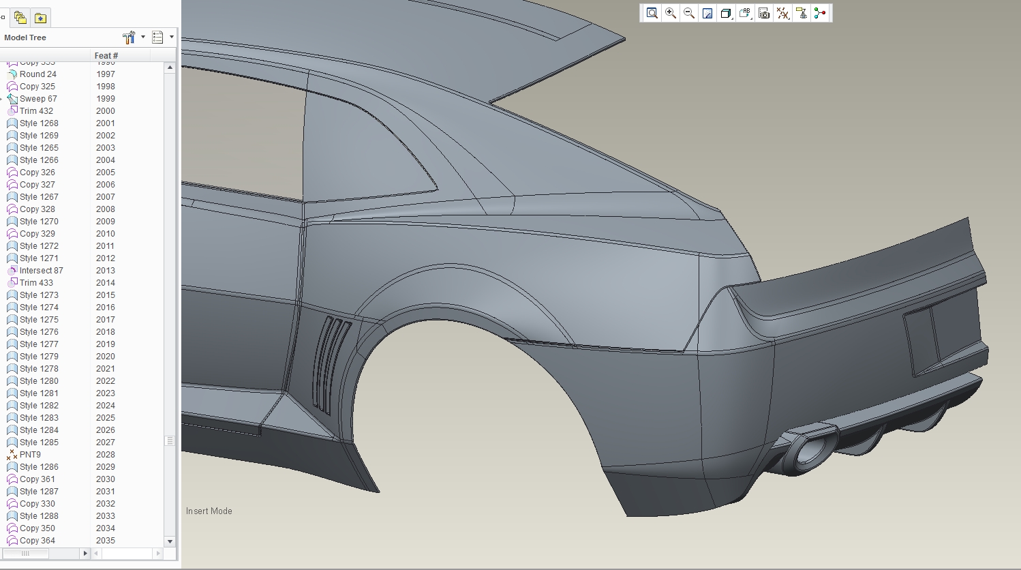Click the Zoom Out magnifier icon
This screenshot has width=1021, height=570.
coord(689,13)
